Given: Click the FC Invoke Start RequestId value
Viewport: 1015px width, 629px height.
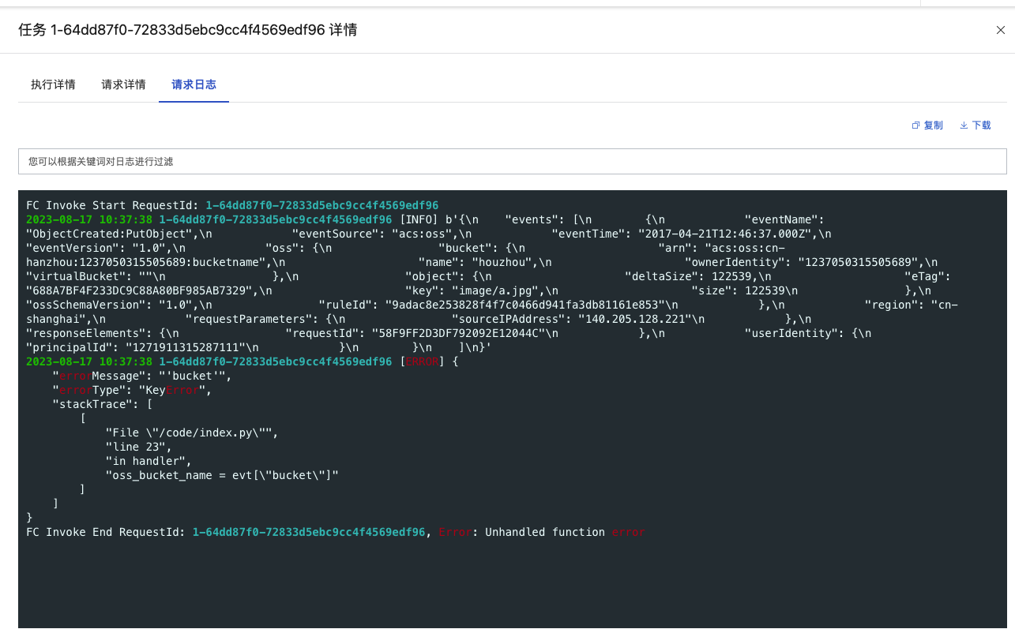Looking at the screenshot, I should click(321, 205).
